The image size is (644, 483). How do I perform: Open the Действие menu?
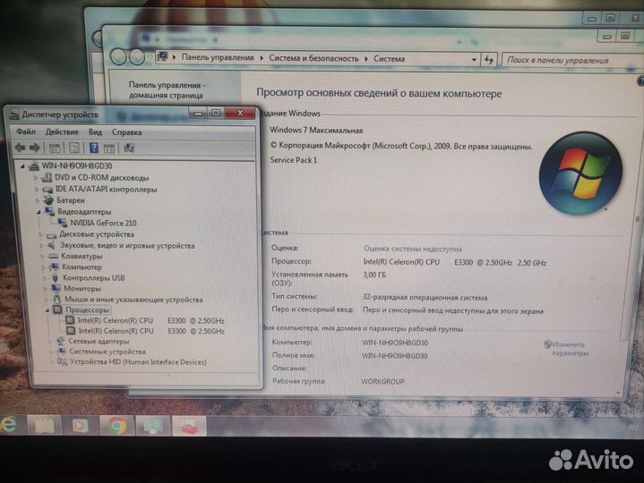pyautogui.click(x=62, y=132)
